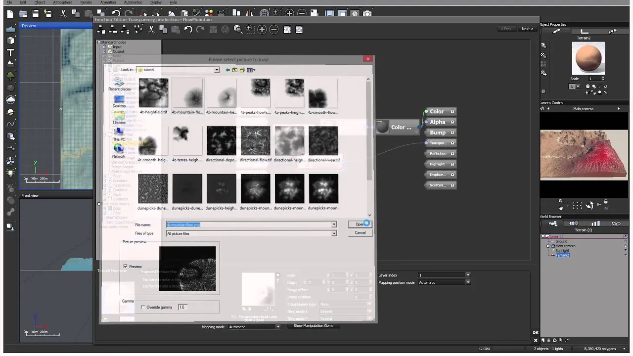Click the Cut scissors in Function Editor toolbar
The height and width of the screenshot is (356, 633).
coord(151,30)
